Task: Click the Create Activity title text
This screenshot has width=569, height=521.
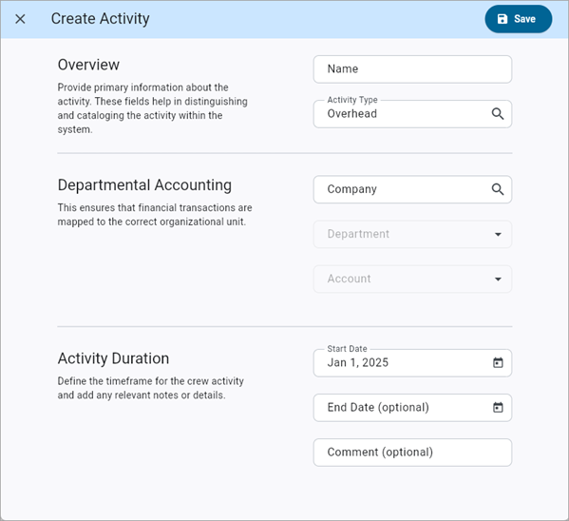Action: pos(100,19)
